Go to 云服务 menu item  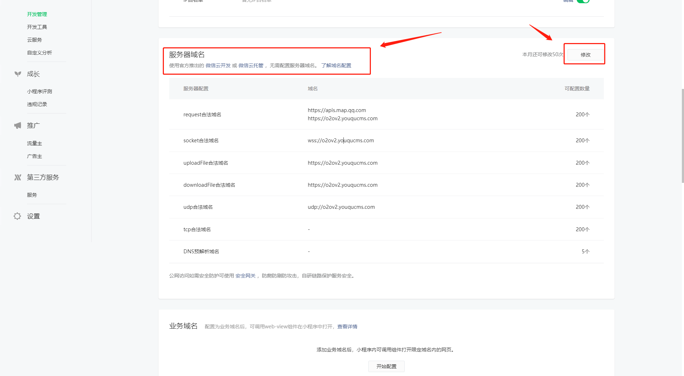(35, 40)
